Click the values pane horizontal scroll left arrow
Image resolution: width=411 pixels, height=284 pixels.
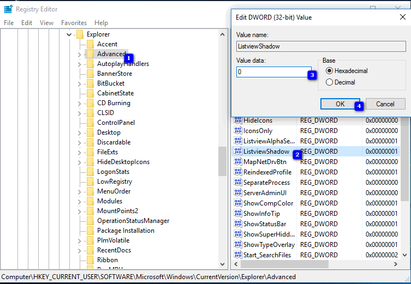tap(236, 264)
